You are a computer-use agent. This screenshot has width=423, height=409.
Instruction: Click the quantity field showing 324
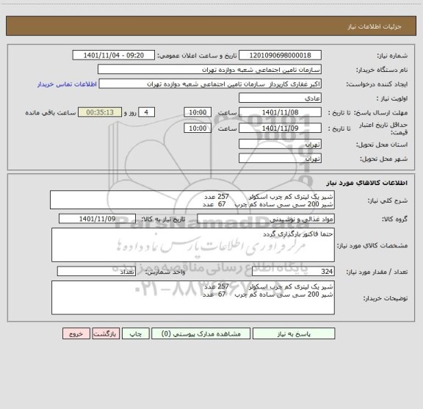tap(293, 272)
